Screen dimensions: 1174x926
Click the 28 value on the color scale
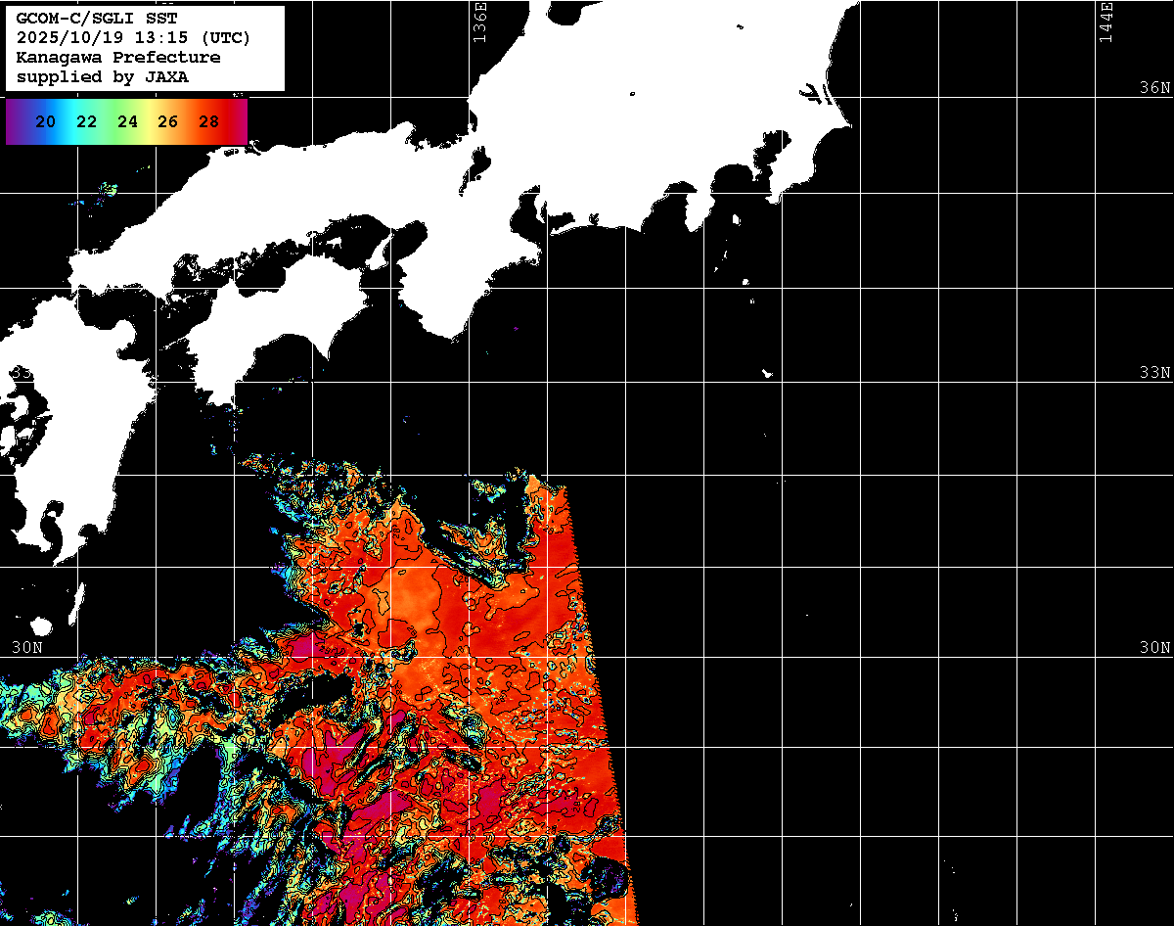click(x=208, y=122)
